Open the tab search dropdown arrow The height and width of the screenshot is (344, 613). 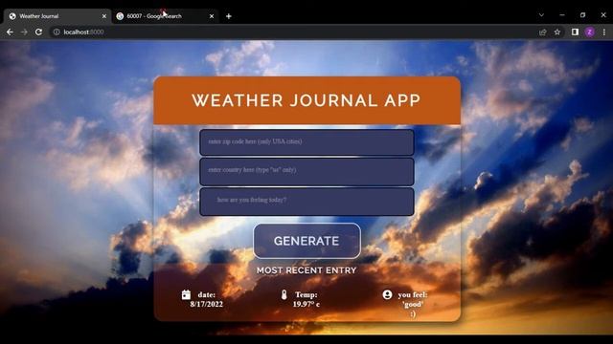541,15
